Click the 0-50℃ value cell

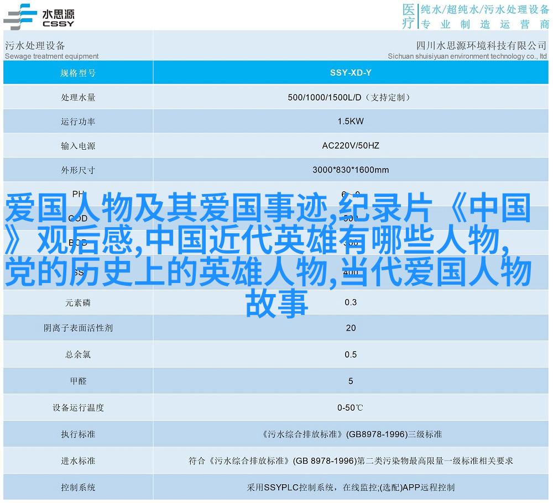coord(351,408)
